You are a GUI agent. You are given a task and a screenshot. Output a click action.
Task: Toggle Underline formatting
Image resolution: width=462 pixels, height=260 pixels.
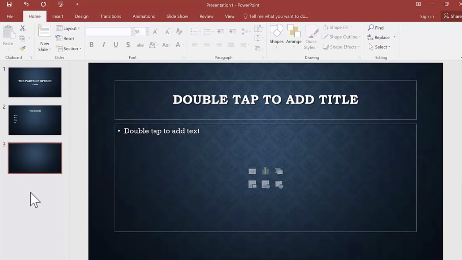pos(116,45)
